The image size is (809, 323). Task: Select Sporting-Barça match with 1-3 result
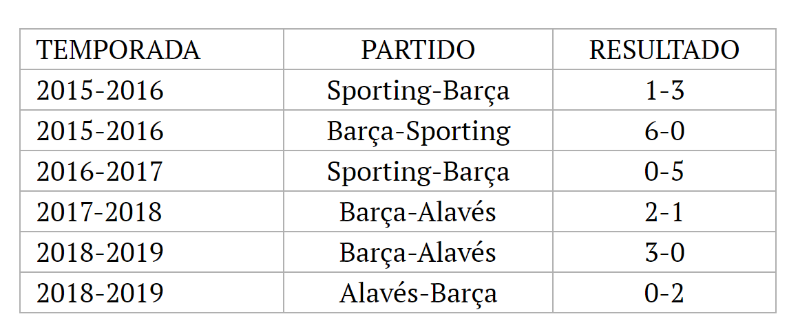pyautogui.click(x=419, y=90)
